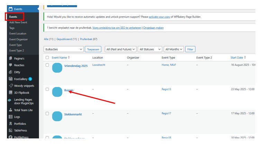The height and width of the screenshot is (146, 263).
Task: Click 'Voeg omleiding toe om SEO te verbeteren'
Action: (117, 28)
